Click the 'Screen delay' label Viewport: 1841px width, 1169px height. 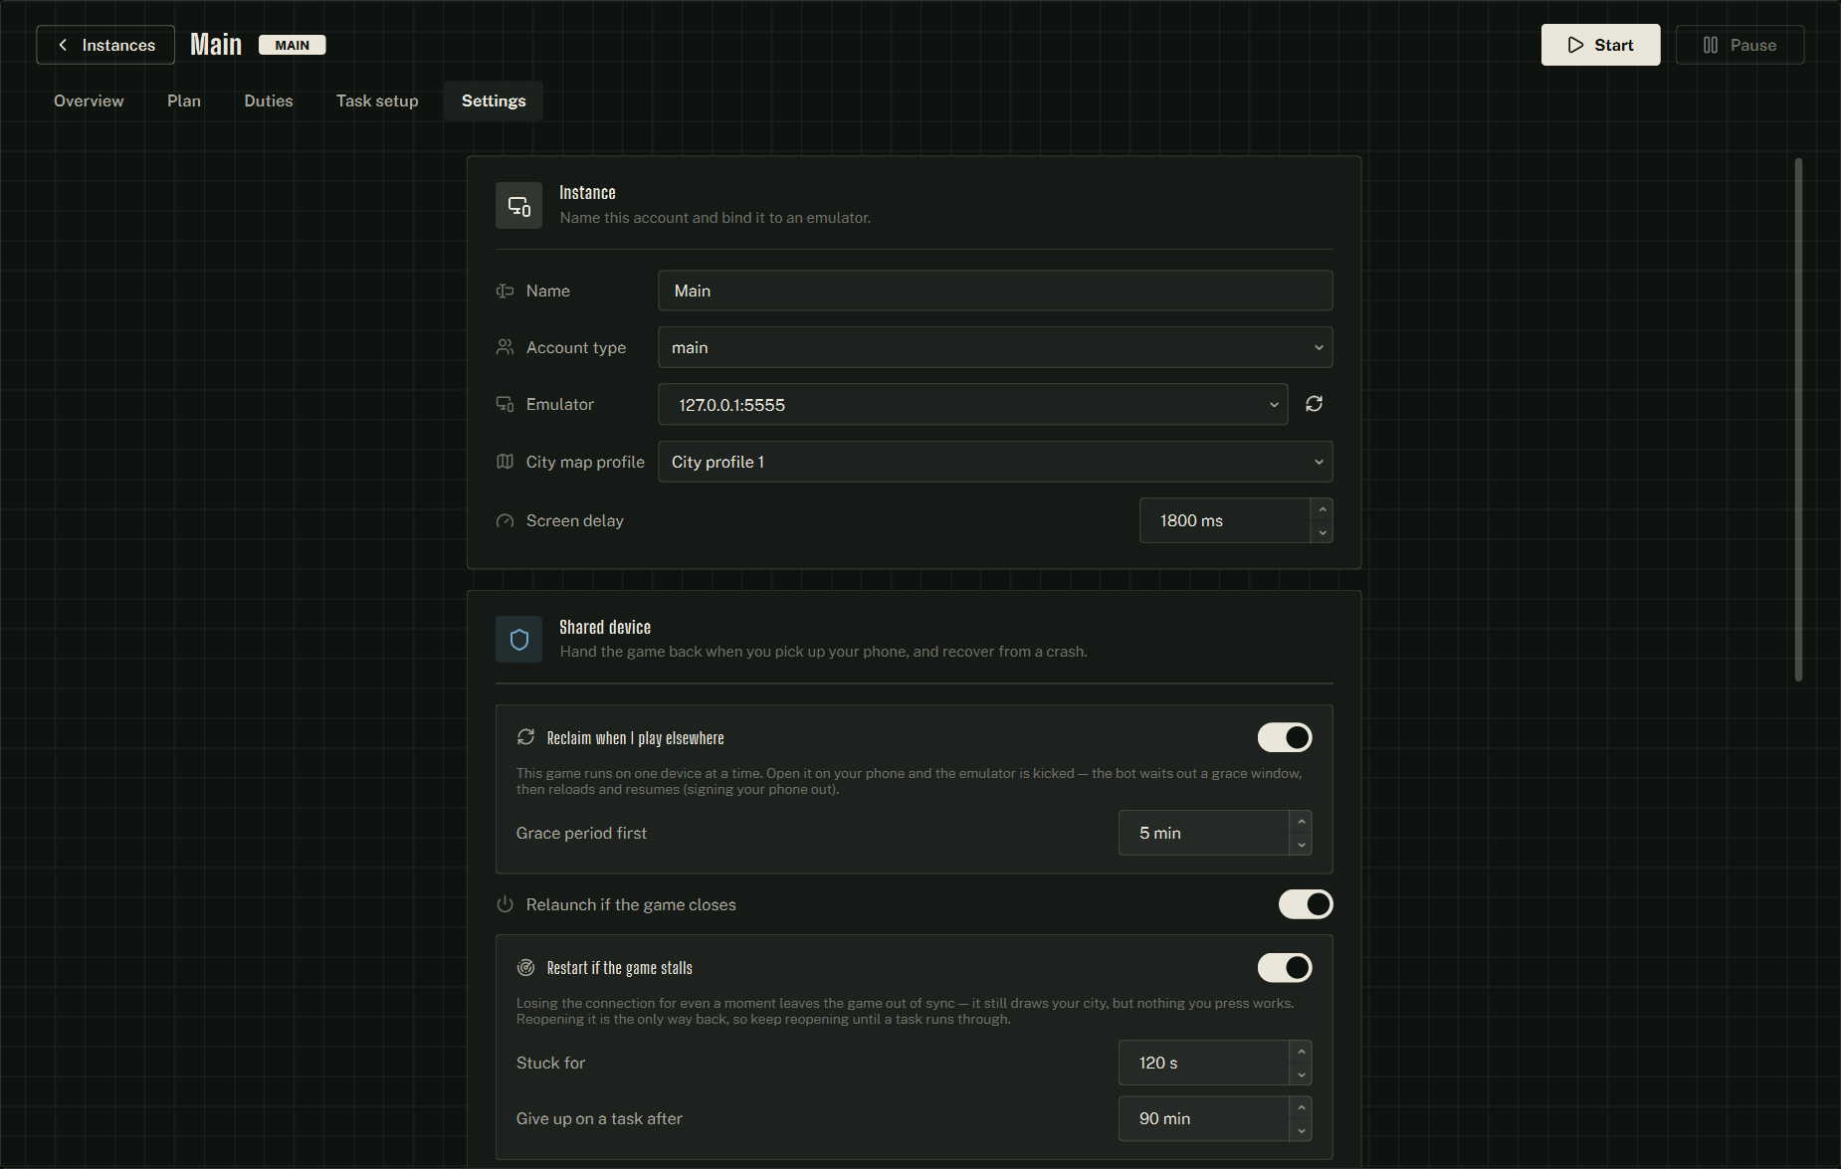574,520
